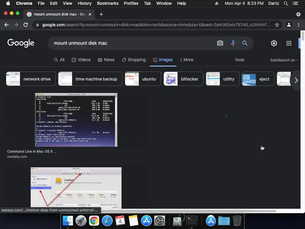This screenshot has width=305, height=229.
Task: Filter results by ubuntu chip
Action: click(x=143, y=79)
